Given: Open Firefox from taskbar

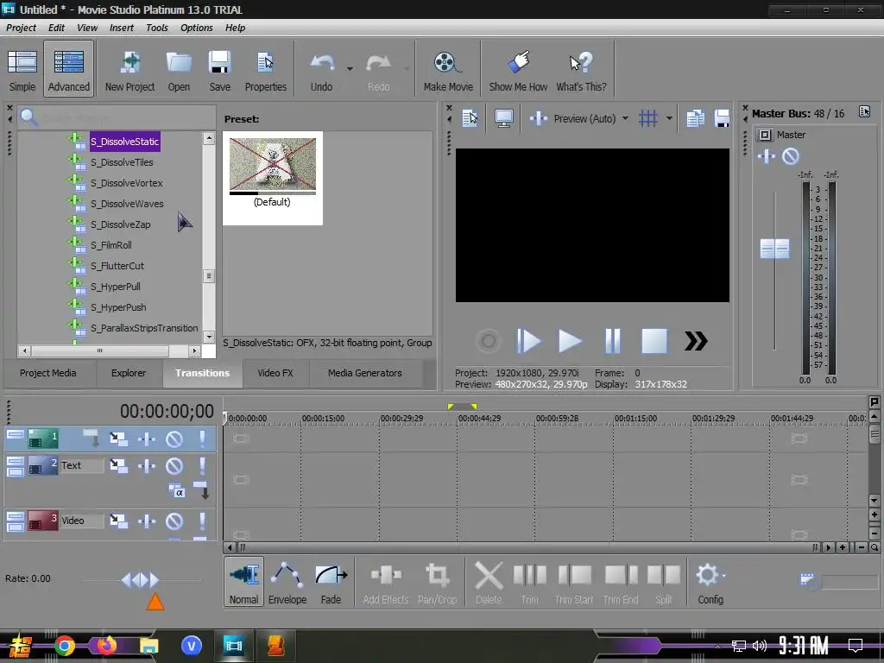Looking at the screenshot, I should tap(106, 646).
